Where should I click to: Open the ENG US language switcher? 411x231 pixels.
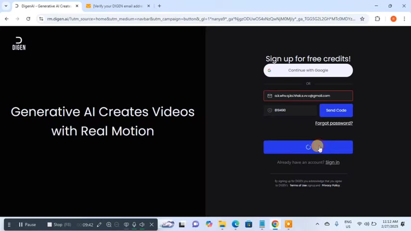[348, 224]
